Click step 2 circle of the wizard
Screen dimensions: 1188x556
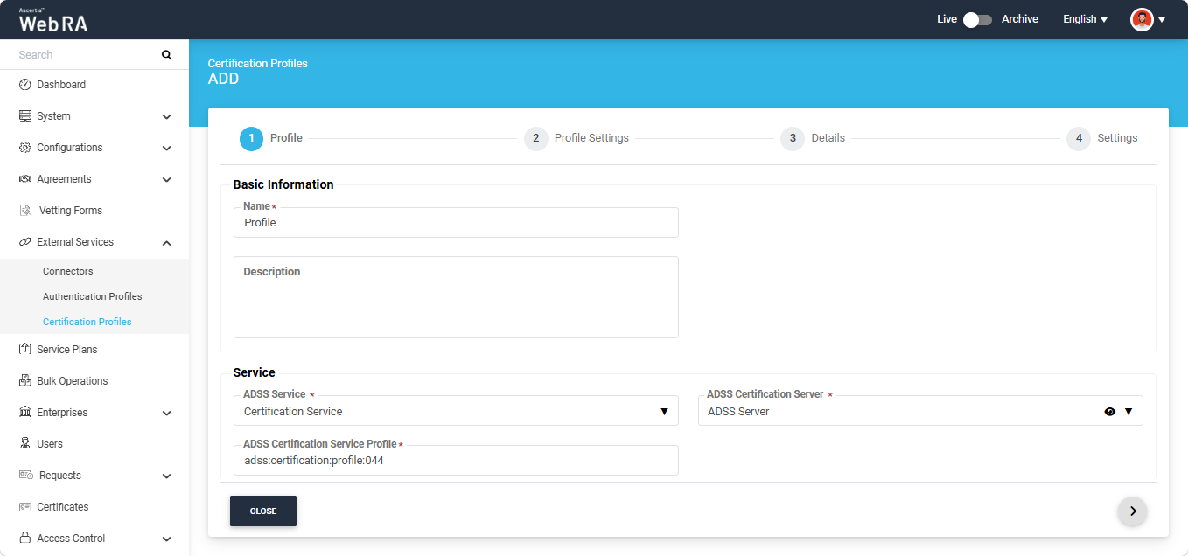tap(535, 138)
